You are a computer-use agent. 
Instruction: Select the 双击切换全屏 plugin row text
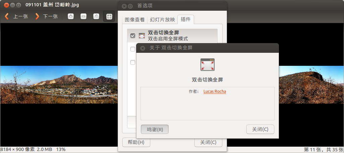168,36
